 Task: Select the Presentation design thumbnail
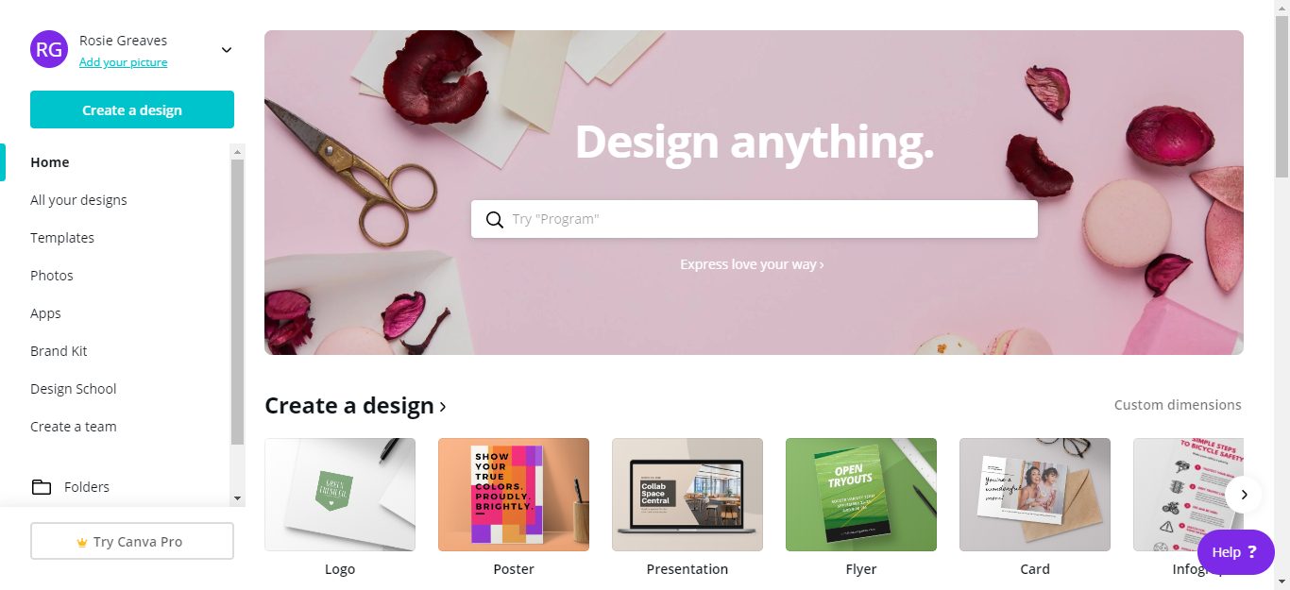[x=687, y=495]
